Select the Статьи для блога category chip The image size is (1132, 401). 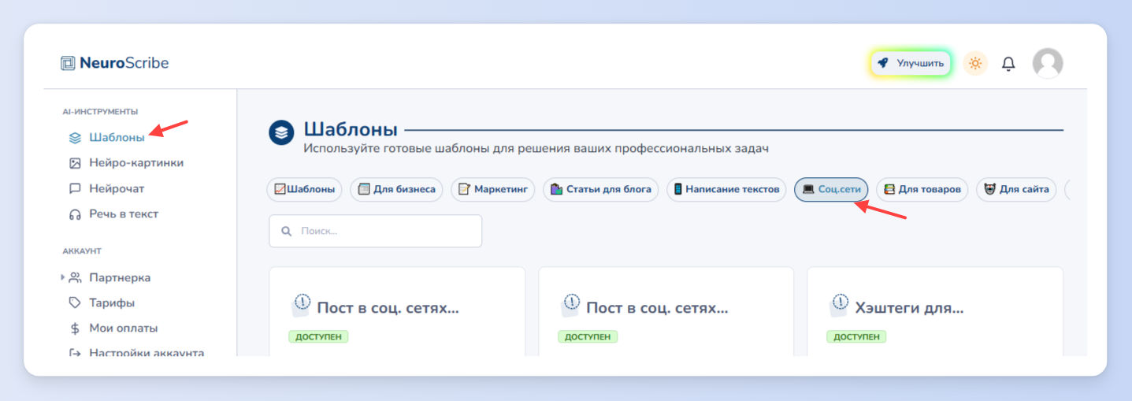pyautogui.click(x=600, y=189)
